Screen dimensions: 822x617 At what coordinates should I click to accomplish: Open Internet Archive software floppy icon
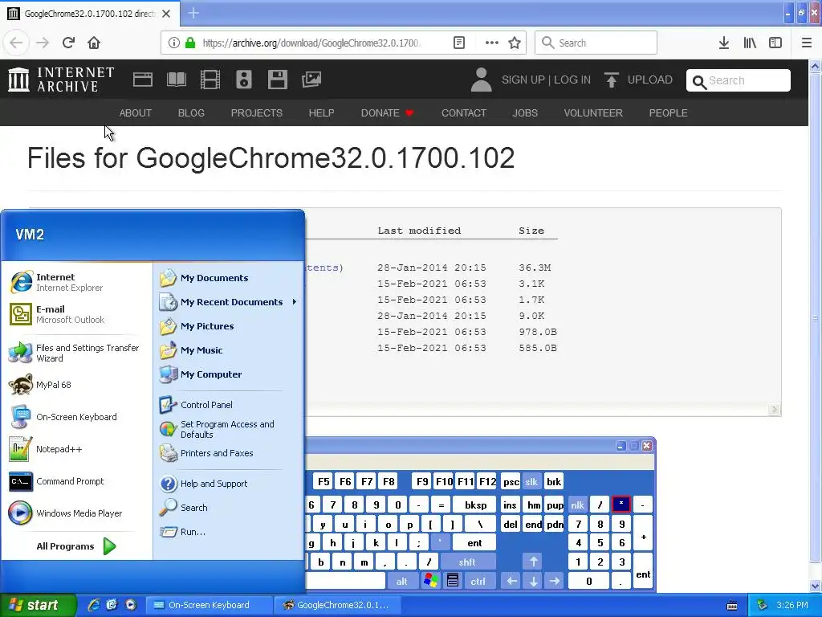277,80
